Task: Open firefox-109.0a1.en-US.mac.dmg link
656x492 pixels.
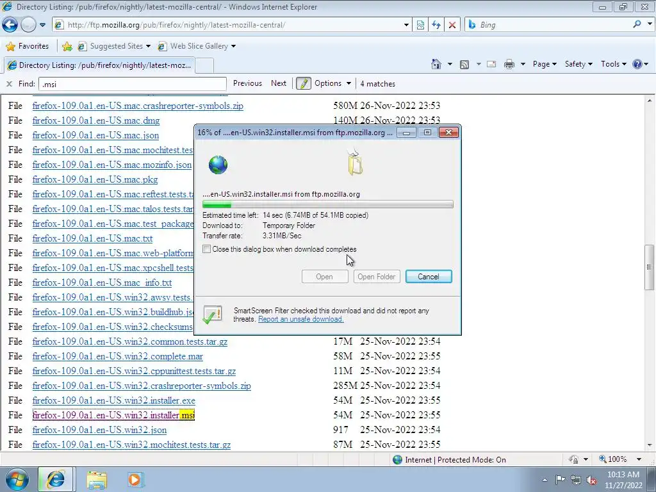Action: (96, 120)
